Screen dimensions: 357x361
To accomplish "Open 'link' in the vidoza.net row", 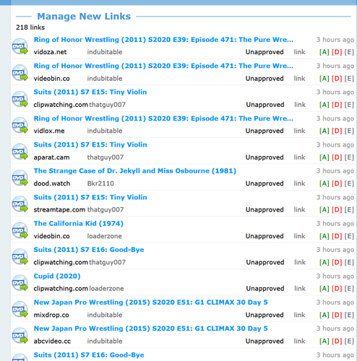I will (x=299, y=52).
